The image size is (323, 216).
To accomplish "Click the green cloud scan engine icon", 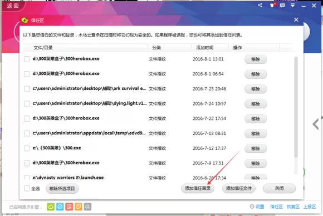I will point(51,207).
